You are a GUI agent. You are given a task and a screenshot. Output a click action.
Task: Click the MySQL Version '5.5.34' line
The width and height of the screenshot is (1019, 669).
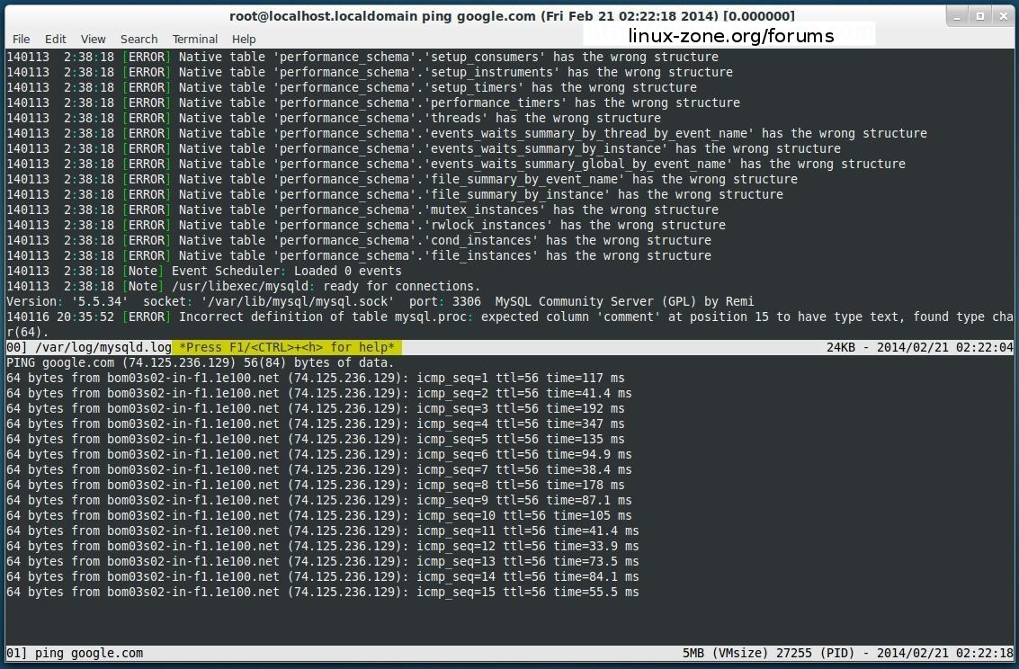[x=380, y=301]
